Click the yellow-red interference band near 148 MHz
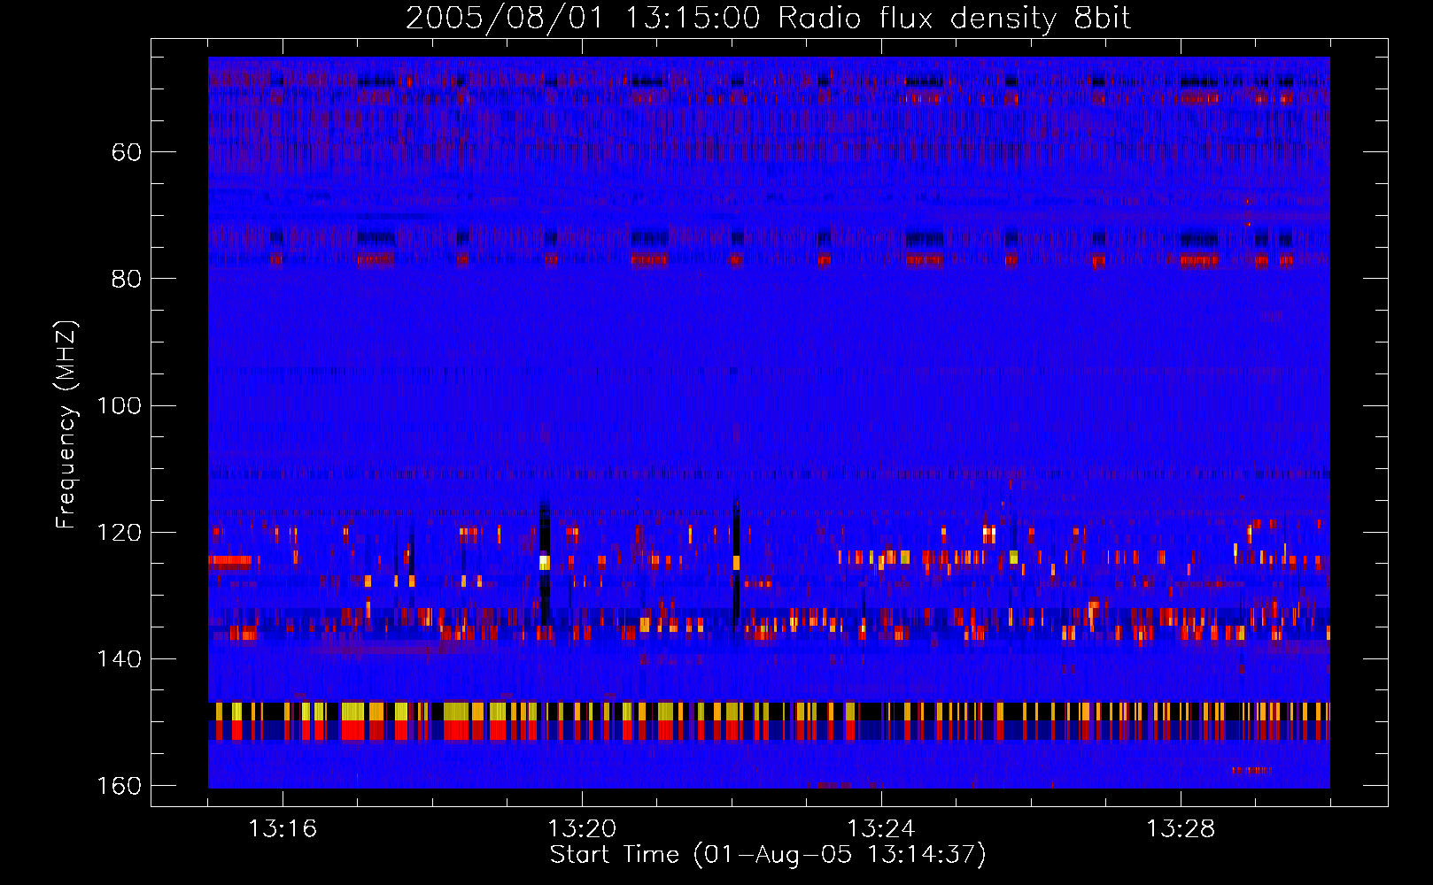This screenshot has height=885, width=1433. (x=769, y=721)
